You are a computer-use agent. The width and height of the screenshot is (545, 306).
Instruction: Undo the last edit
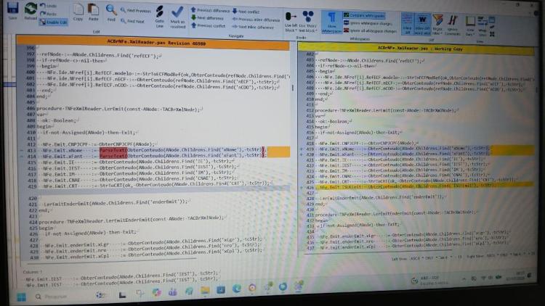tap(48, 6)
